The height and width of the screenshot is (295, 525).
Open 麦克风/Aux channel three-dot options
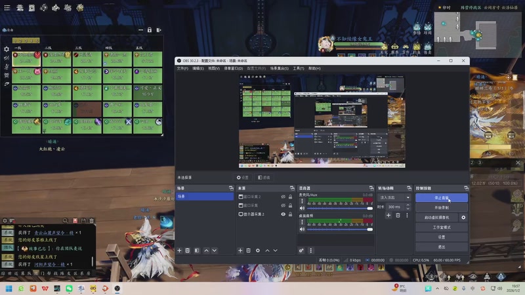click(302, 201)
